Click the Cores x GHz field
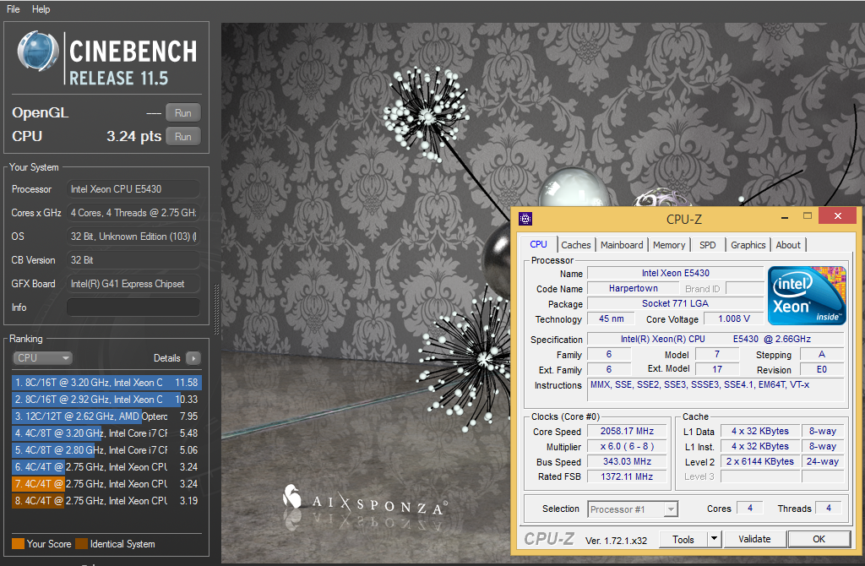 pos(133,213)
